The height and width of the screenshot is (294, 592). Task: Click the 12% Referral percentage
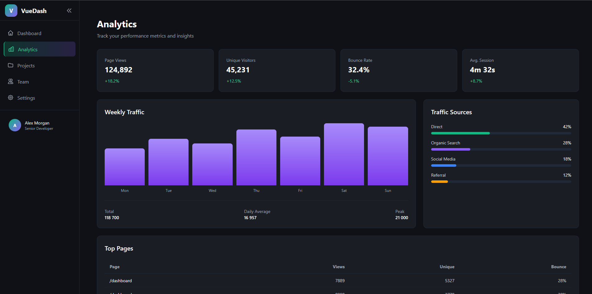(567, 175)
